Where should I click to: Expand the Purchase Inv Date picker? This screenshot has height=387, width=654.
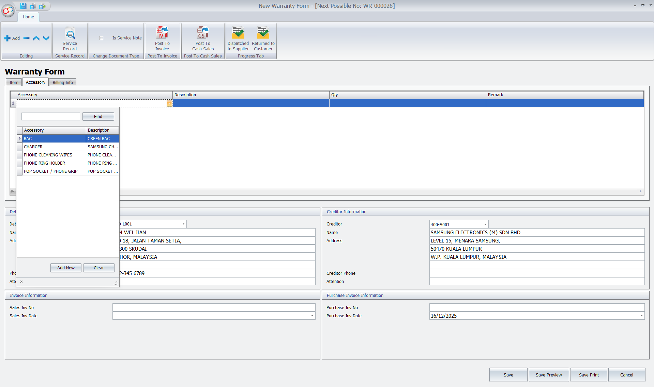[x=641, y=316]
